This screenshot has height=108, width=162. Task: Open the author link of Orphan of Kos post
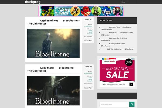(88, 26)
